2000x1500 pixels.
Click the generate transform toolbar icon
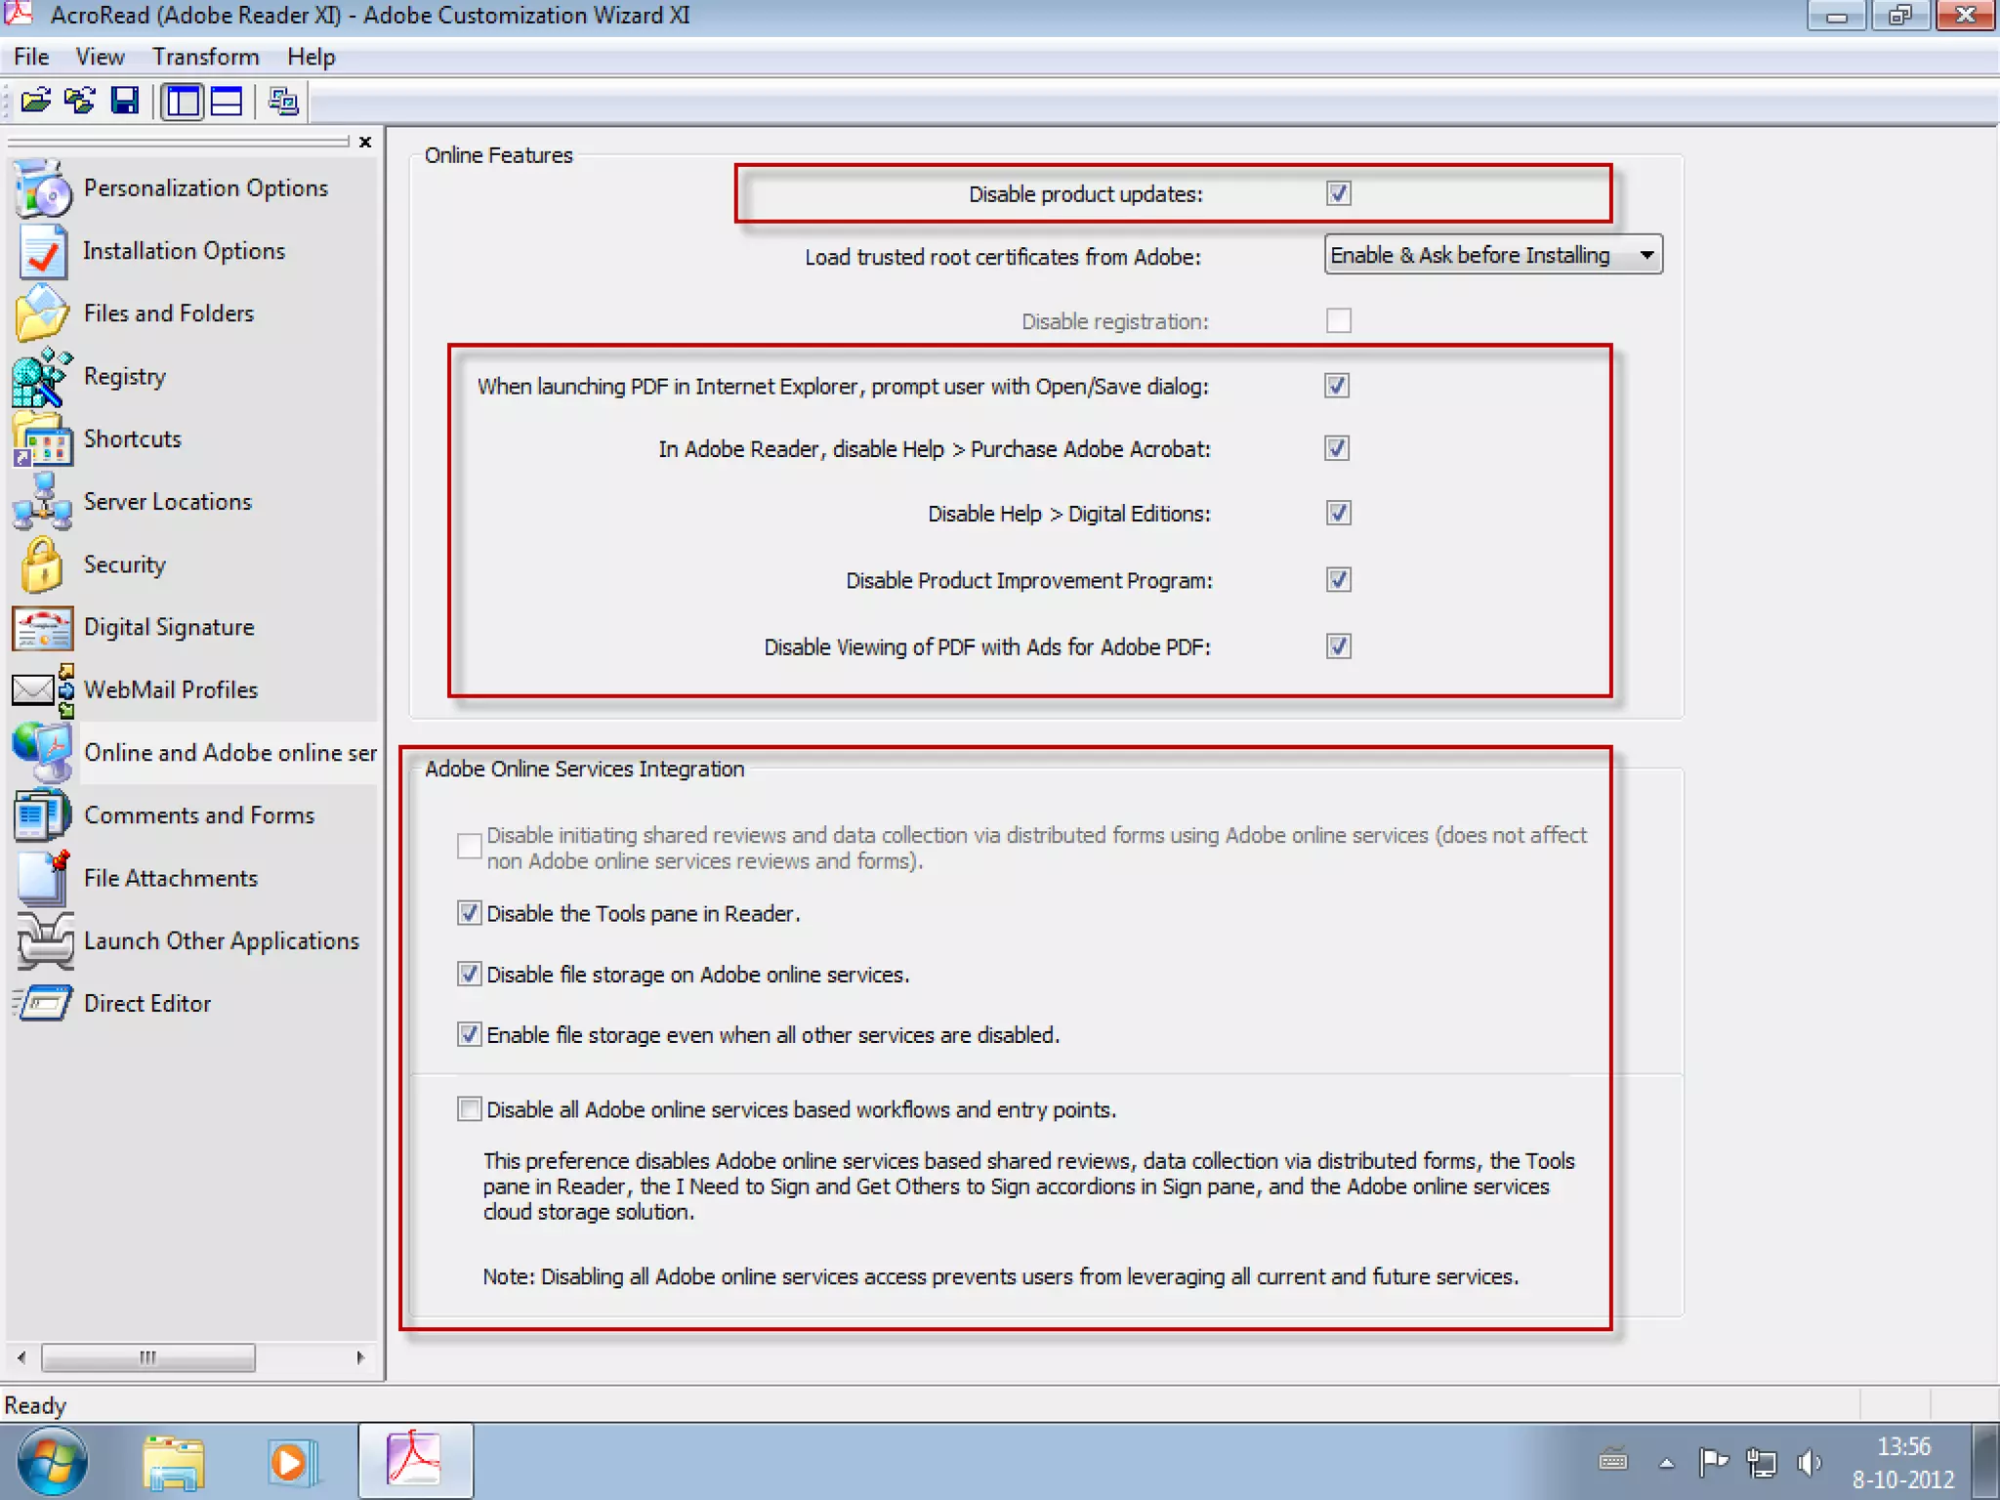(283, 101)
